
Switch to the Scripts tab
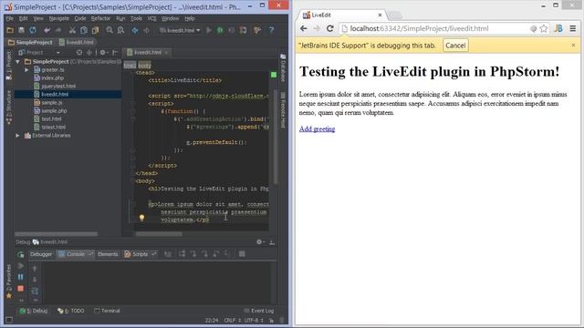[x=140, y=254]
